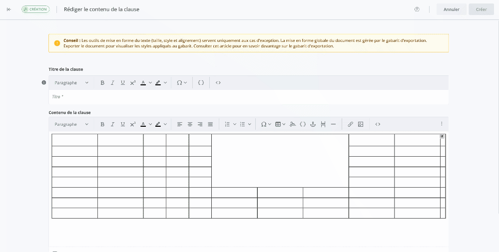Insert a variable with the braces icon in the title toolbar
Image resolution: width=499 pixels, height=252 pixels.
pos(201,83)
